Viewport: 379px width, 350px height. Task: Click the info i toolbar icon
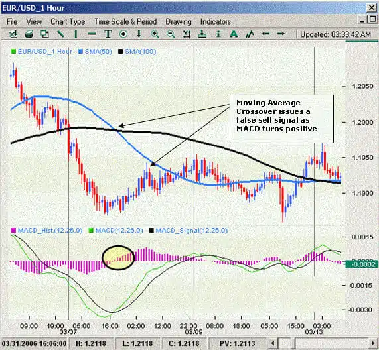tap(218, 34)
